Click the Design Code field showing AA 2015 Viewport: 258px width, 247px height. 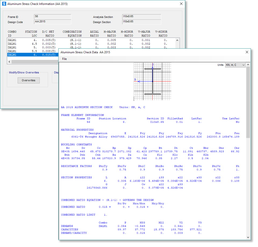pos(53,22)
